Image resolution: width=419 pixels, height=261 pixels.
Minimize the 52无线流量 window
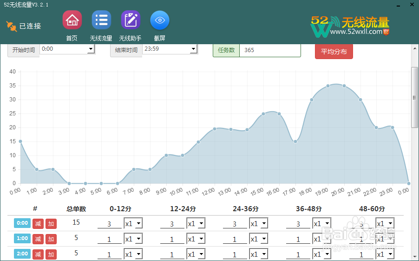pos(398,6)
